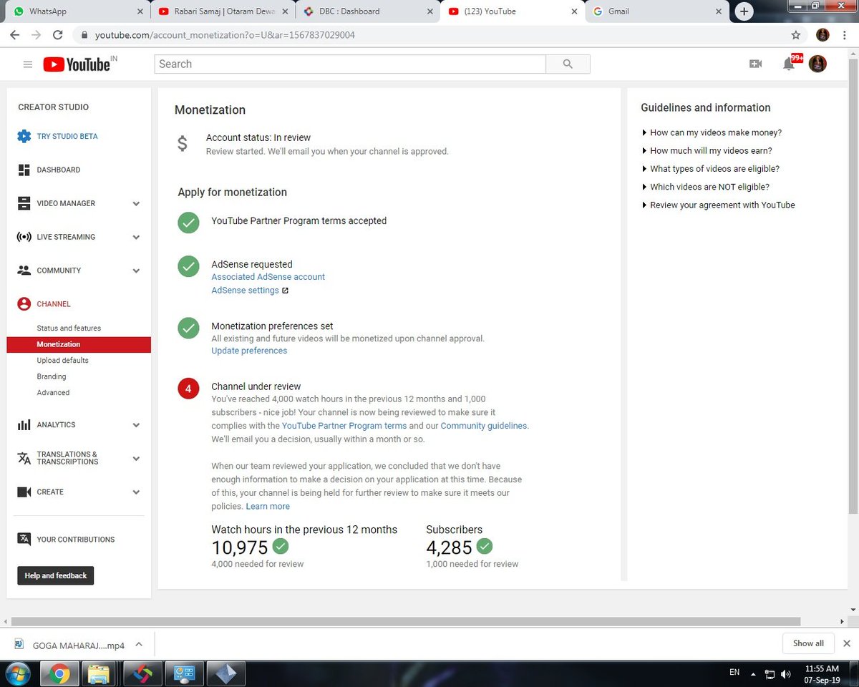Click into the YouTube search field

(350, 64)
